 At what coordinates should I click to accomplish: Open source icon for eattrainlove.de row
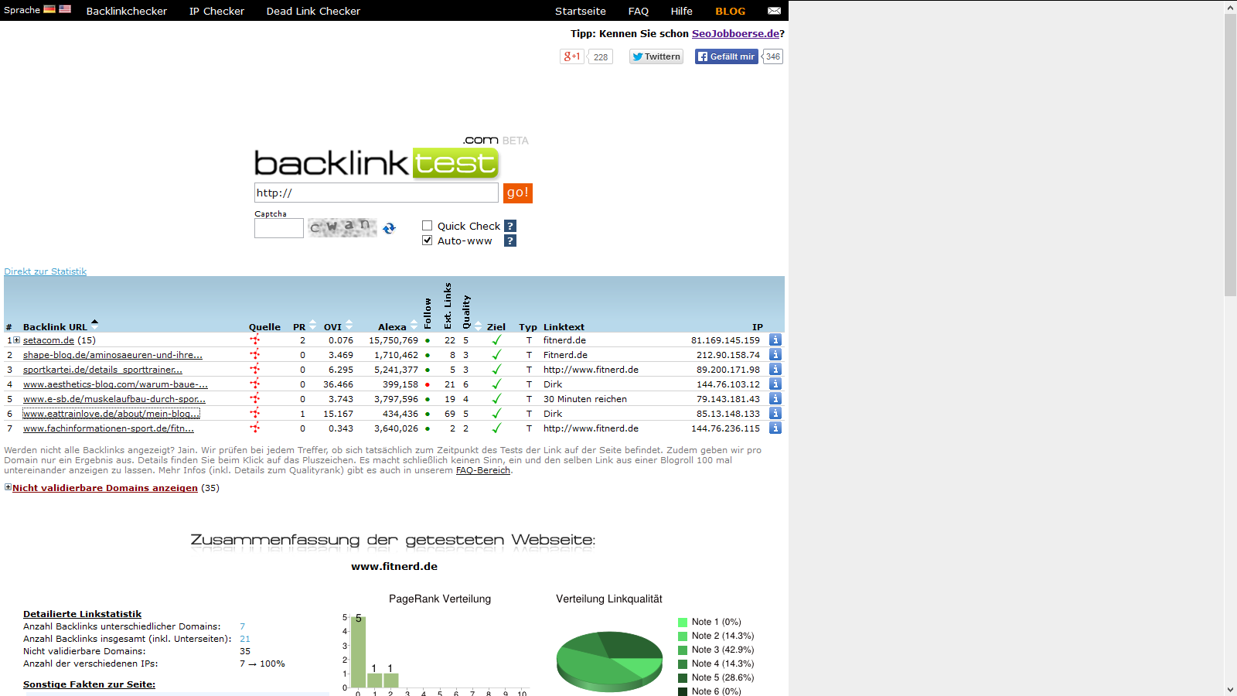(x=254, y=414)
